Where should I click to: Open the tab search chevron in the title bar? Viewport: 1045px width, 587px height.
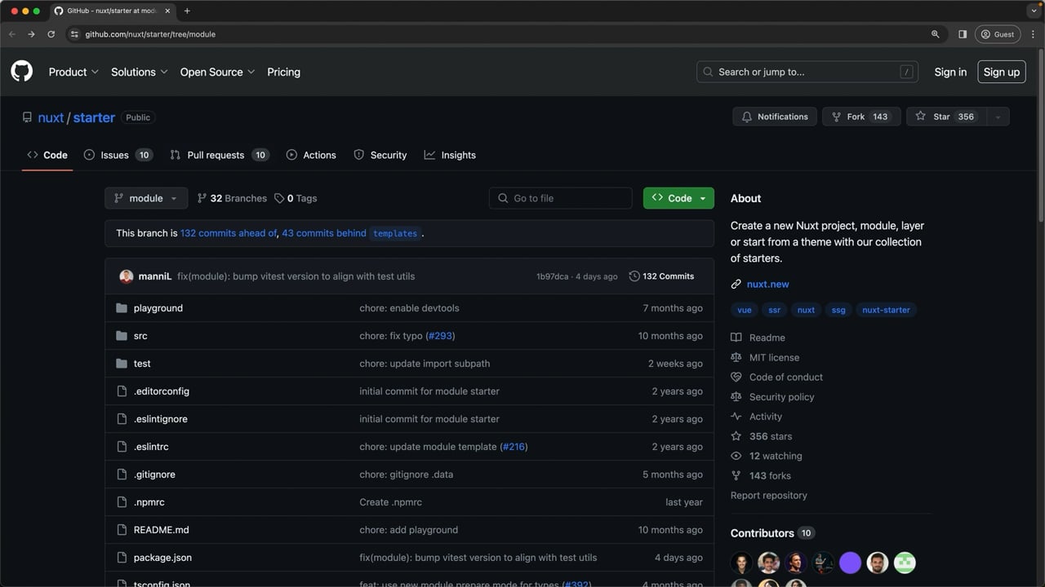tap(1034, 11)
